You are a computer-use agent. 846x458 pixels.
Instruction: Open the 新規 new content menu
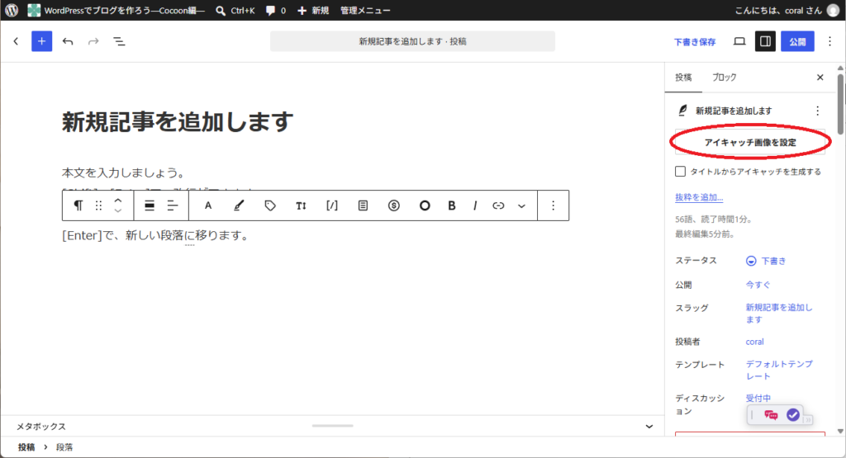point(313,10)
